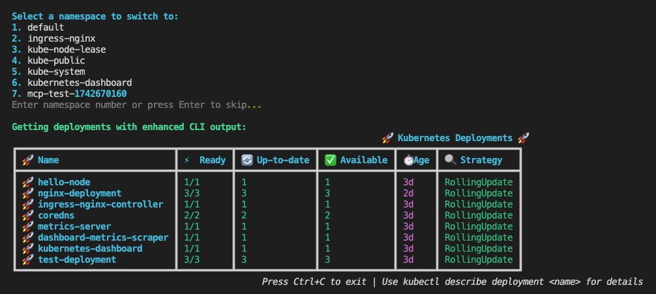The image size is (656, 294).
Task: Select namespace option 3. kube-node-lease
Action: click(59, 49)
